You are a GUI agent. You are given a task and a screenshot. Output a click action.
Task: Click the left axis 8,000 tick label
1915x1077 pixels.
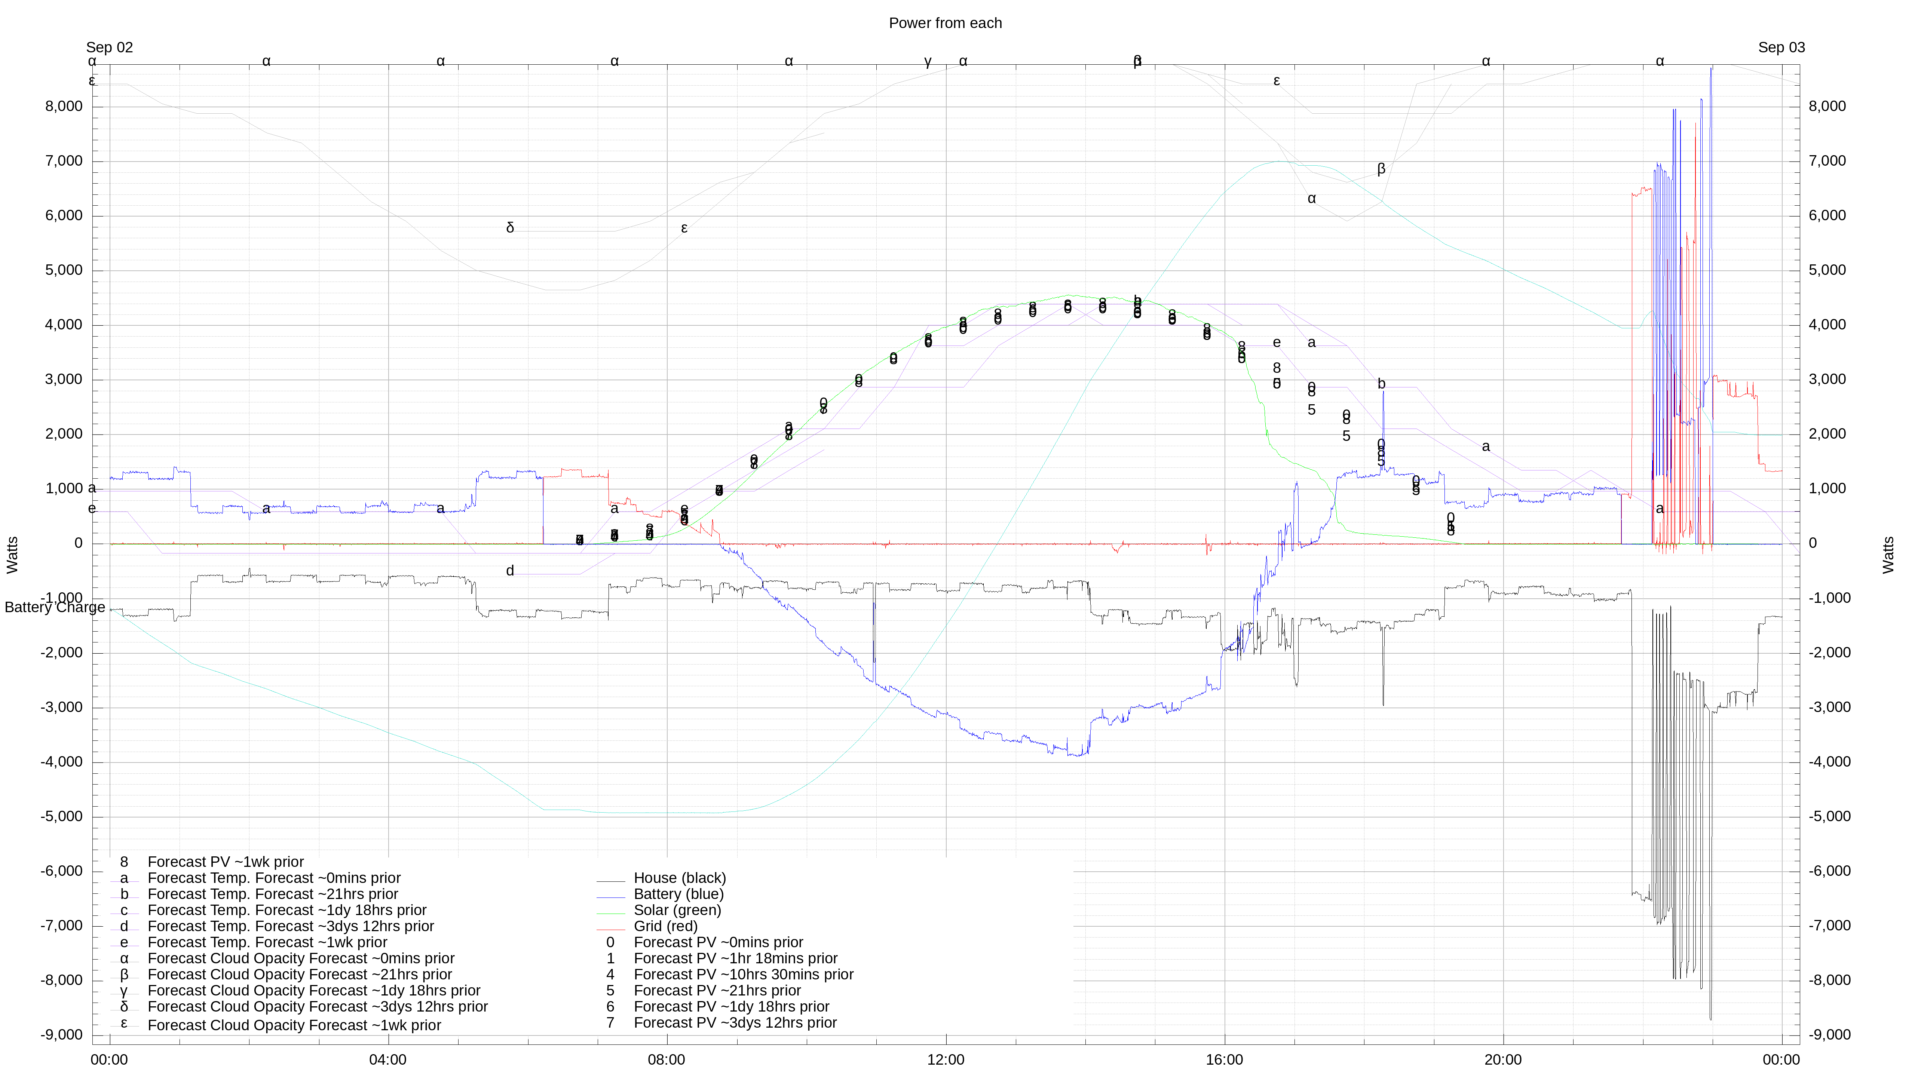pos(64,106)
